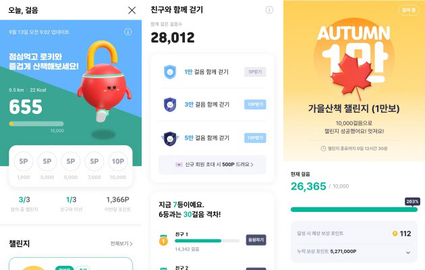Expand 누적 보상 포인트 dropdown chevron
425x270 pixels.
408,252
